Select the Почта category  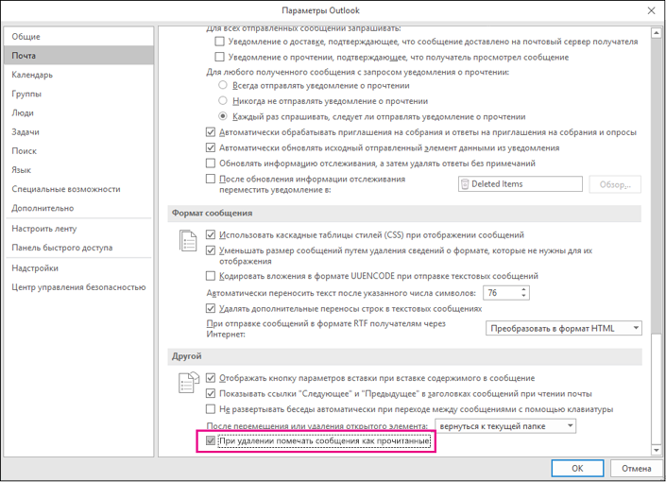(78, 56)
